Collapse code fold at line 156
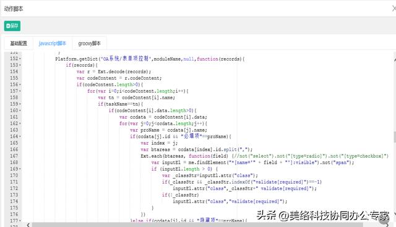The height and width of the screenshot is (227, 396). point(20,85)
